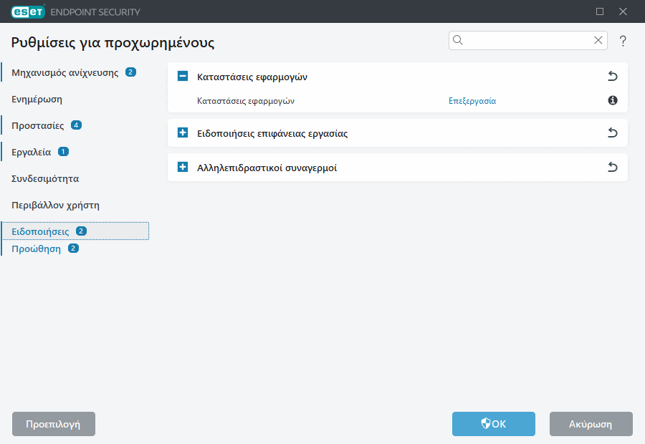The width and height of the screenshot is (645, 444).
Task: Select Περιβάλλον χρήστη in sidebar
Action: [x=55, y=205]
